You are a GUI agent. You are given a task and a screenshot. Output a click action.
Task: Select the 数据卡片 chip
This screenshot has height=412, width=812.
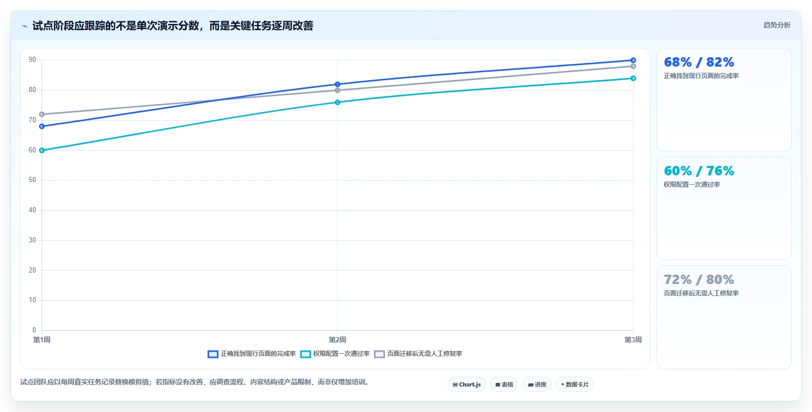(575, 384)
